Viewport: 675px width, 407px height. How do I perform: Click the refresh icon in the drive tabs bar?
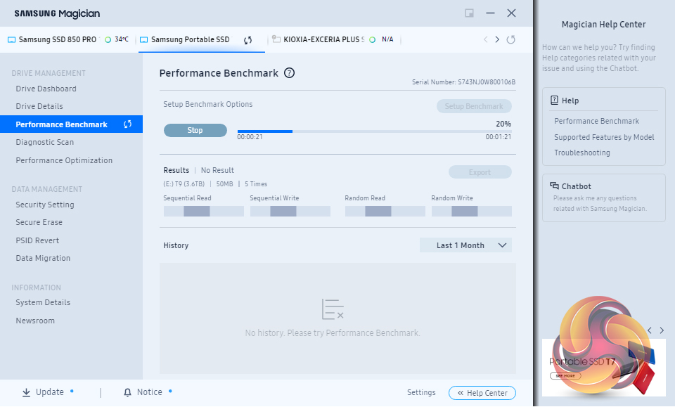coord(510,39)
